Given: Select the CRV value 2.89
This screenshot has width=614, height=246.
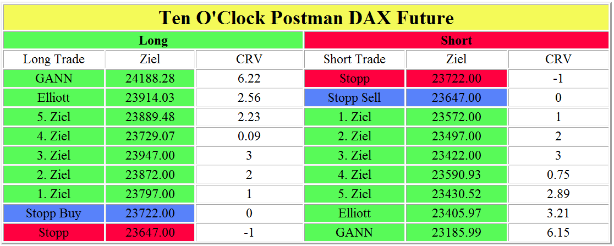Looking at the screenshot, I should click(558, 194).
